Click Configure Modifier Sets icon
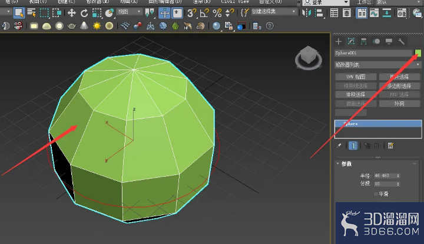424x244 pixels. pyautogui.click(x=390, y=146)
